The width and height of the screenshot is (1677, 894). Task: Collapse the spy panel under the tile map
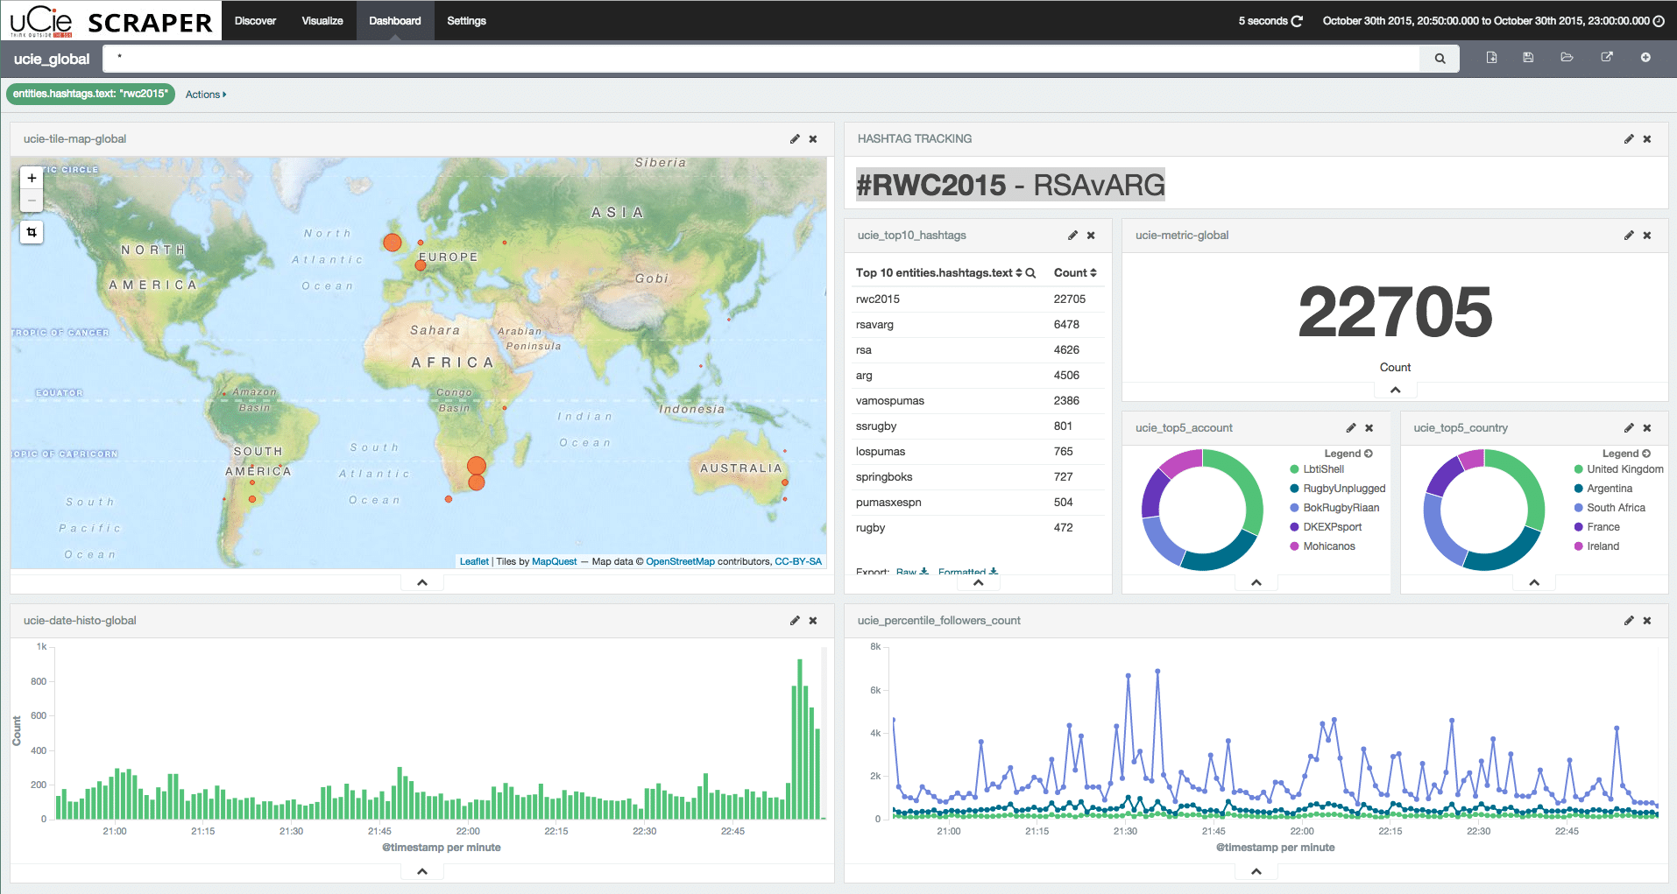tap(422, 582)
